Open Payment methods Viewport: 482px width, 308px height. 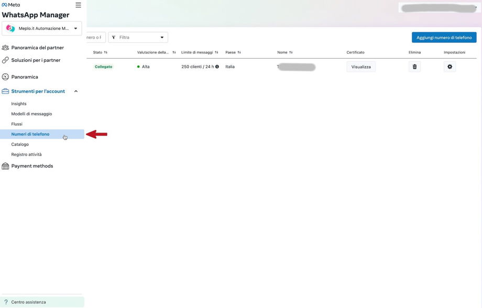pyautogui.click(x=32, y=166)
